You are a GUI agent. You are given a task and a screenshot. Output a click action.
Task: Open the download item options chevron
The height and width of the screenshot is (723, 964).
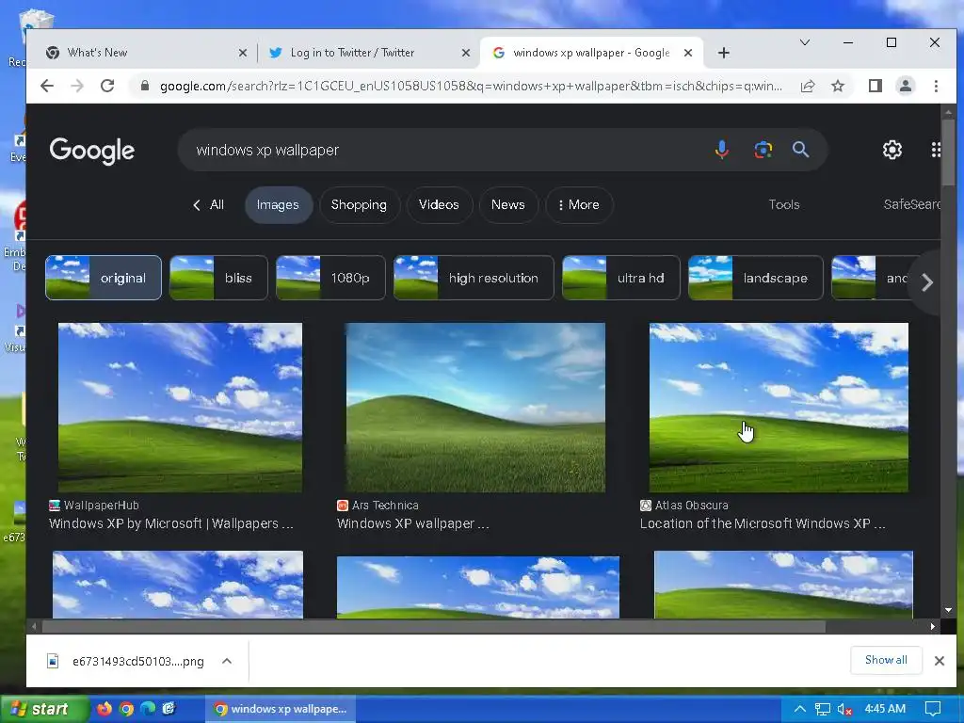(x=227, y=661)
